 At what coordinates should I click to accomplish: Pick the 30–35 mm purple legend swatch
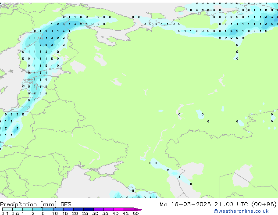coord(98,209)
